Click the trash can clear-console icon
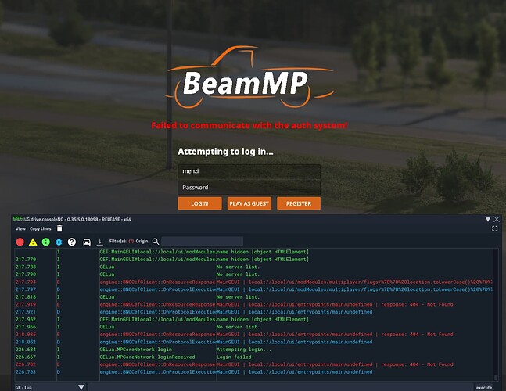 [59, 228]
